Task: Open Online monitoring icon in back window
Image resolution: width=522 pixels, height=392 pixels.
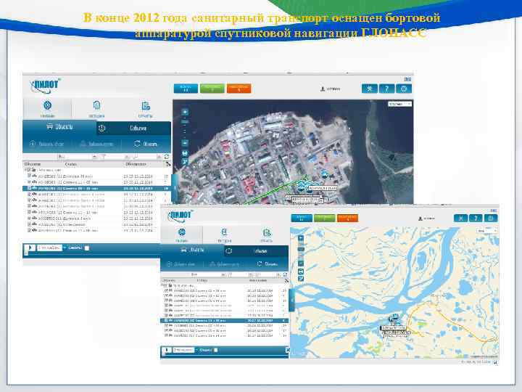Action: pos(48,105)
